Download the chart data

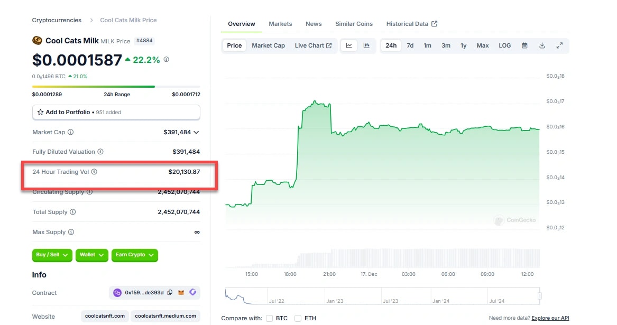click(542, 45)
